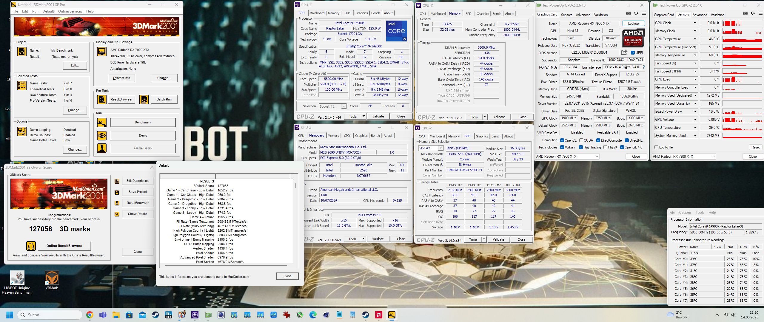The height and width of the screenshot is (322, 764).
Task: Click the BIOS export share icon in GPU-Z
Action: click(624, 52)
